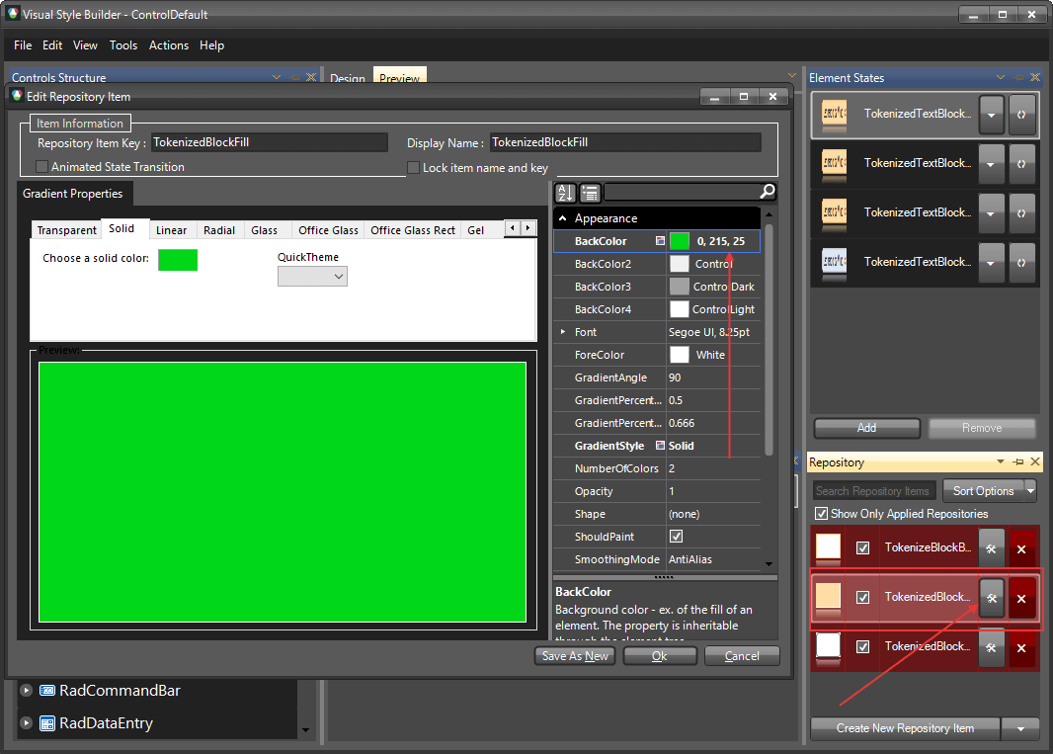1053x754 pixels.
Task: Check Lock item name and key
Action: click(x=412, y=167)
